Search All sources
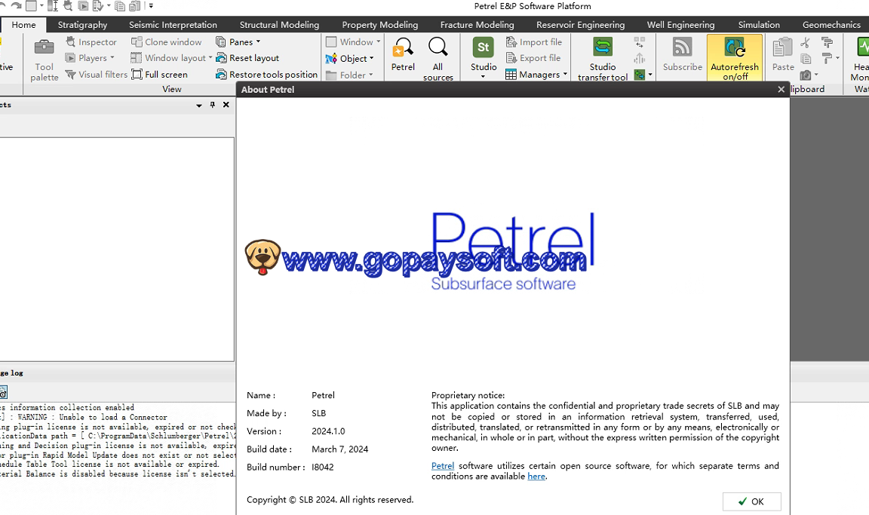869x515 pixels. click(x=438, y=58)
